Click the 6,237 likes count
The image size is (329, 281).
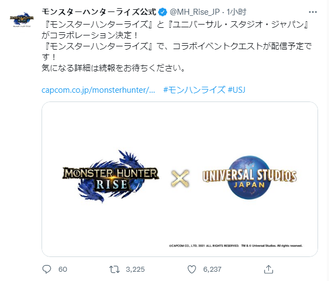(x=213, y=269)
